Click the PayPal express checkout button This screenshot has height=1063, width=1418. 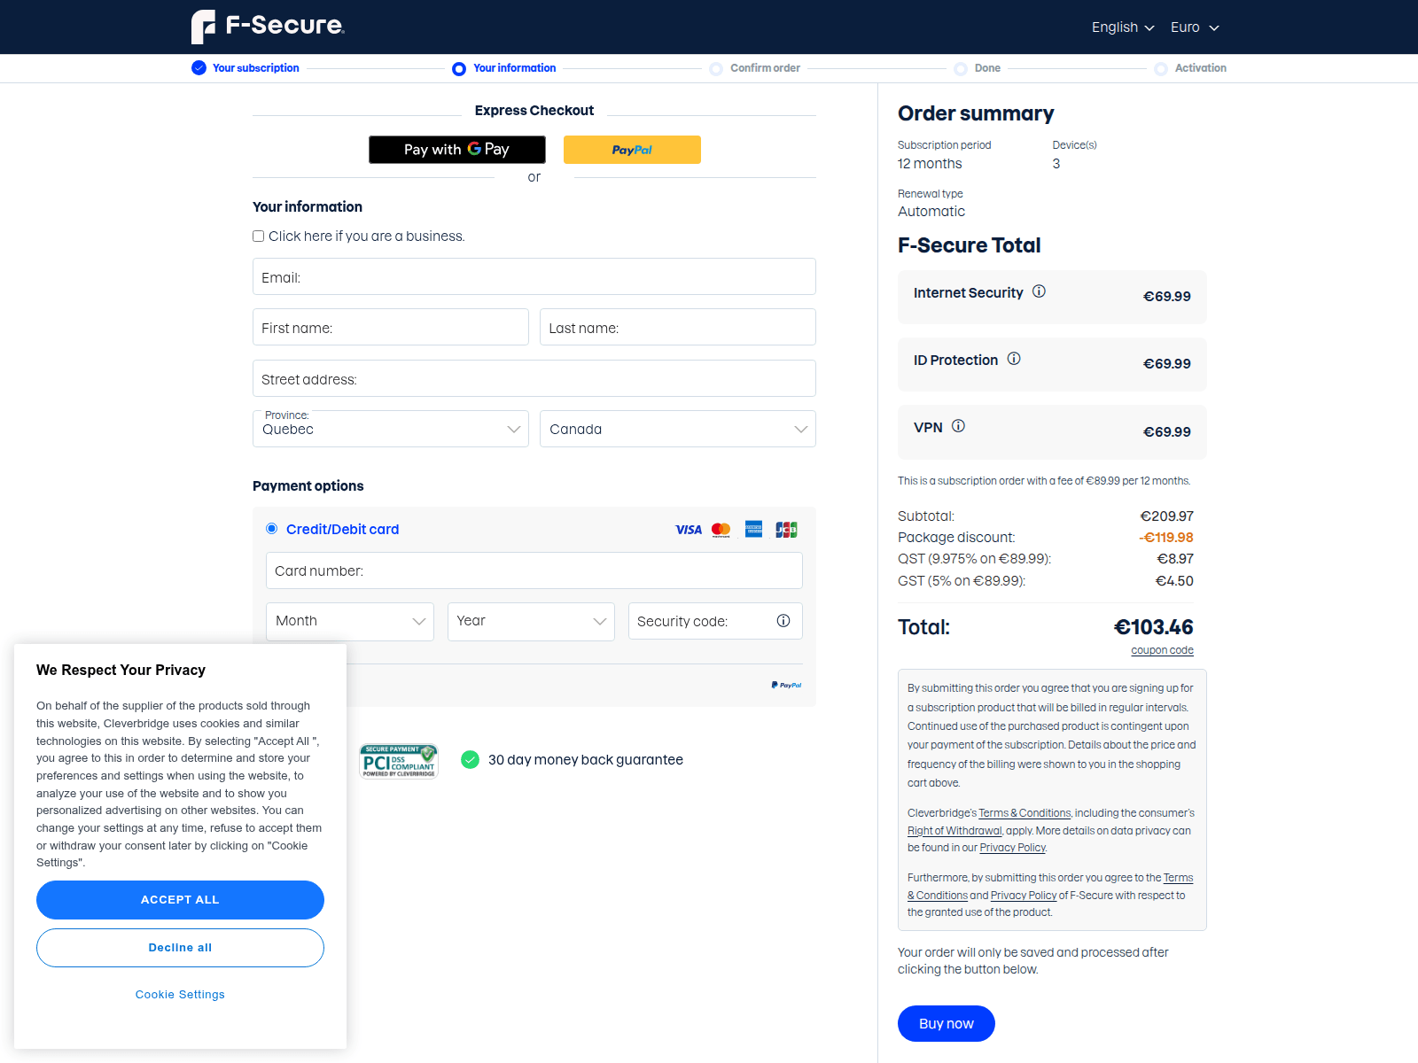point(632,150)
